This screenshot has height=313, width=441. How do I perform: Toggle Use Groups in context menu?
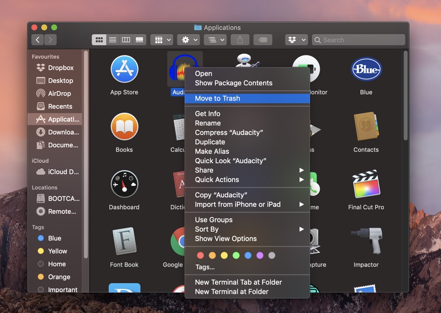247,220
